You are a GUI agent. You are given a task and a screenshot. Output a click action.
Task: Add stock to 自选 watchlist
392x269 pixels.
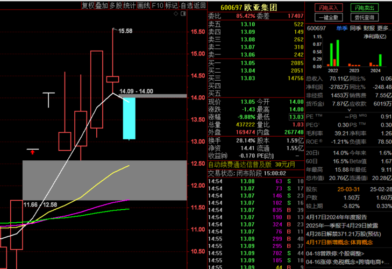187,5
